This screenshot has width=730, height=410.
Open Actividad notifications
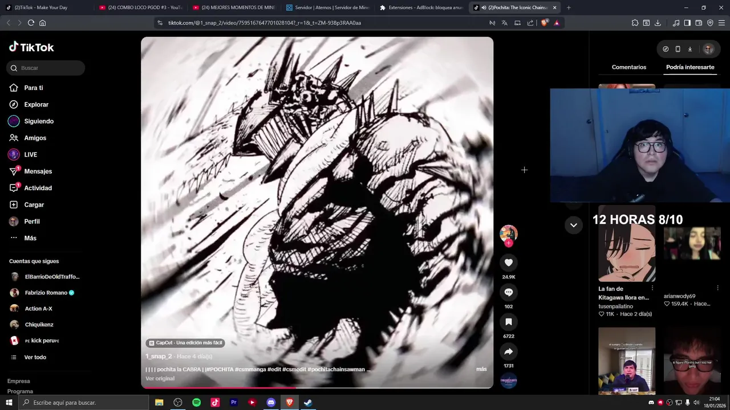(38, 188)
